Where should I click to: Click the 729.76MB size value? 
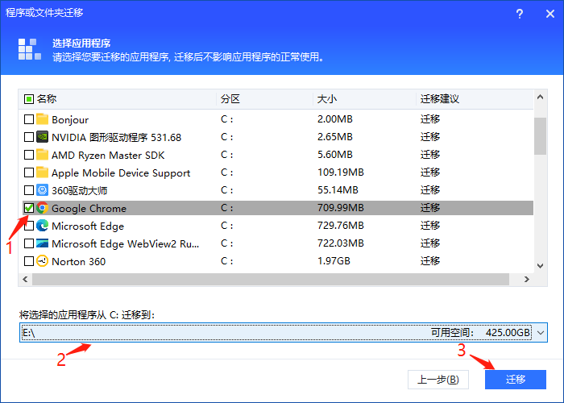click(340, 226)
